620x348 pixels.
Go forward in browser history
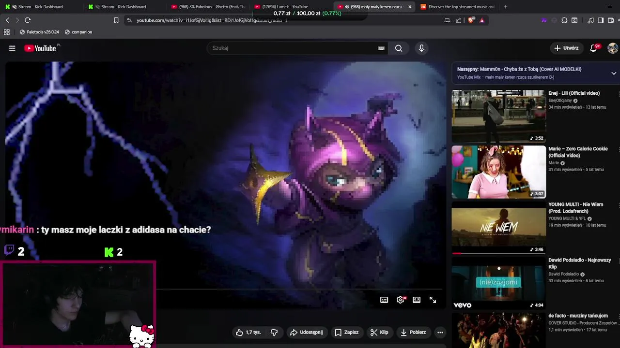(x=17, y=20)
